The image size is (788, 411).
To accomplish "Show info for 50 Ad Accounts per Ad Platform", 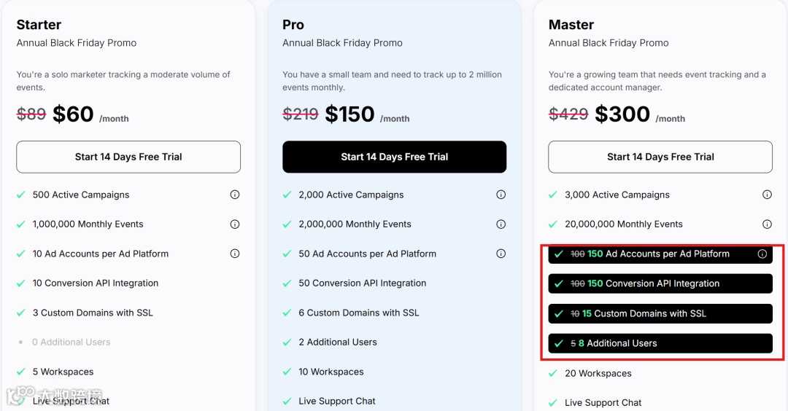I will (x=501, y=254).
